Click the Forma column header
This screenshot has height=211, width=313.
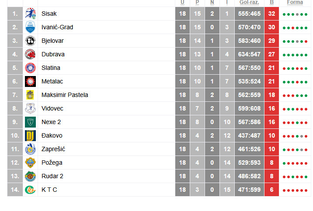[295, 3]
